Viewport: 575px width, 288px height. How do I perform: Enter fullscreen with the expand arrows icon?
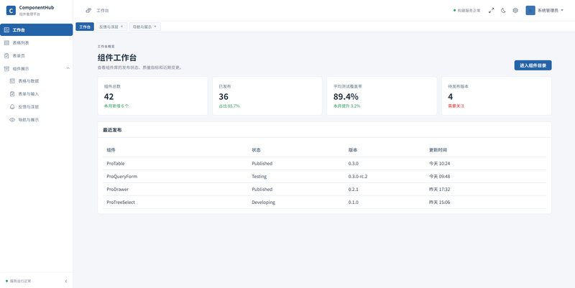pos(492,11)
